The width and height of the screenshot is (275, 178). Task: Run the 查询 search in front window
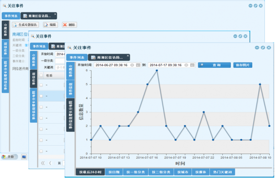214,65
